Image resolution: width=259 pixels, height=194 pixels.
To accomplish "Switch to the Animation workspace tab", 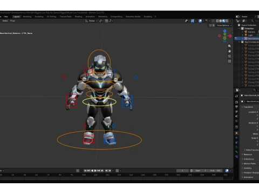I will (x=90, y=17).
